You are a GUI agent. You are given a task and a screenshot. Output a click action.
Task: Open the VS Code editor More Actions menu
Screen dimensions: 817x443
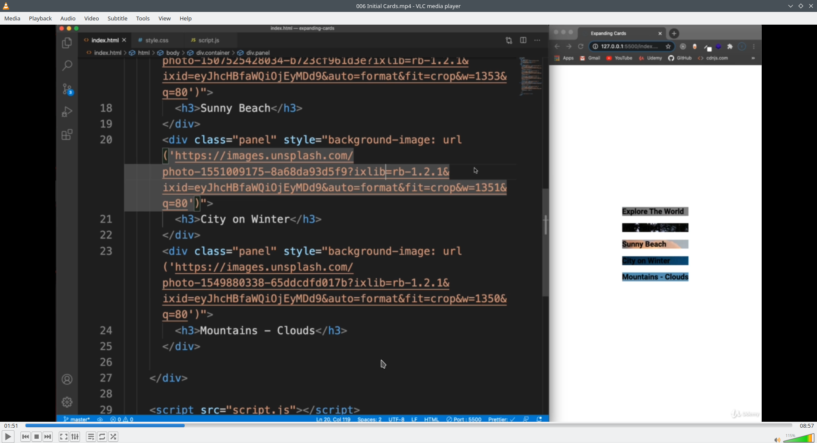(537, 40)
